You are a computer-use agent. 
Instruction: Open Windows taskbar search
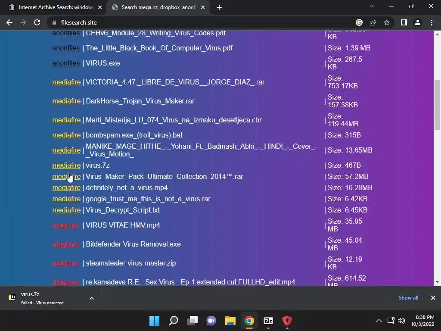click(174, 321)
